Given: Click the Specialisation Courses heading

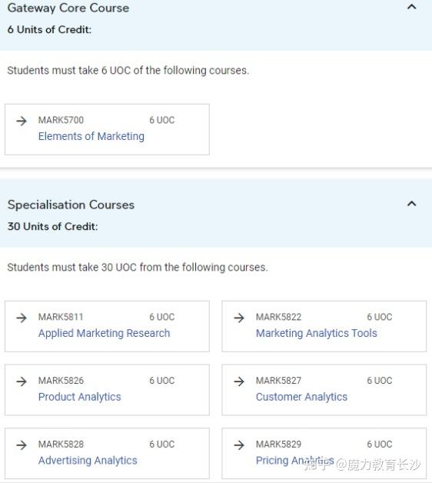Looking at the screenshot, I should tap(71, 205).
